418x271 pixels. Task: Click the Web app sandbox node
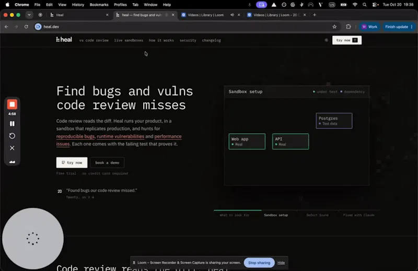247,142
